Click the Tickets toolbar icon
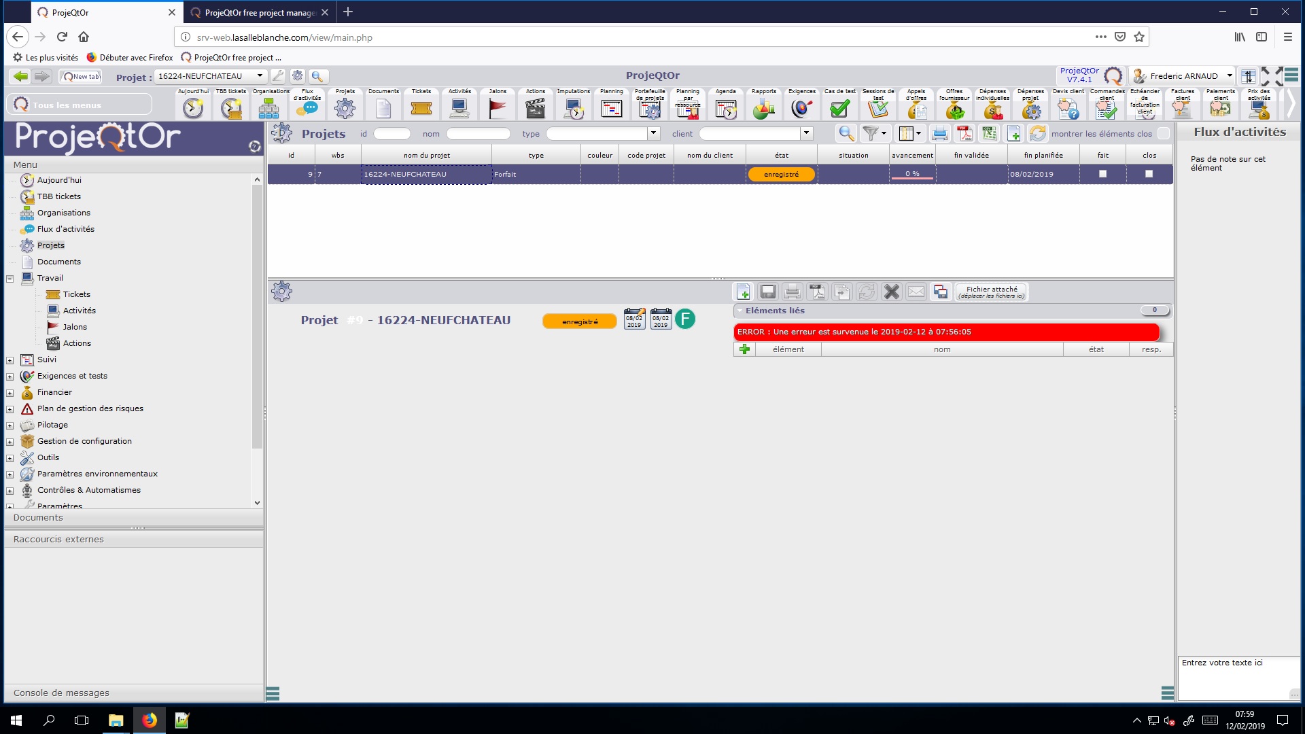 coord(421,107)
